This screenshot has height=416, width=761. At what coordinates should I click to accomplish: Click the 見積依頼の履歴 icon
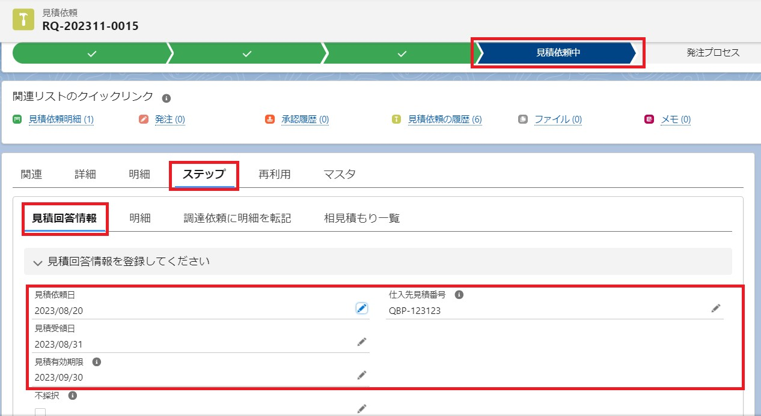(396, 119)
